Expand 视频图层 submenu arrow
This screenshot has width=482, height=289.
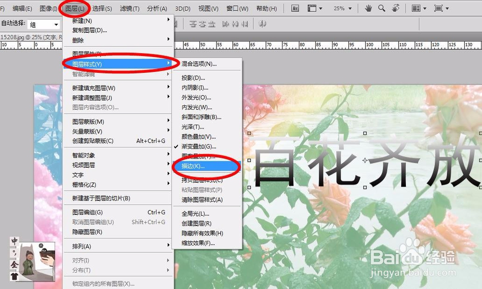[x=168, y=164]
